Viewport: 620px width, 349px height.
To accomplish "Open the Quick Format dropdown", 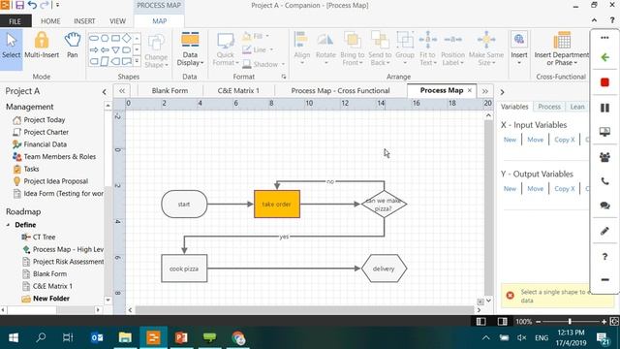I will coord(226,49).
